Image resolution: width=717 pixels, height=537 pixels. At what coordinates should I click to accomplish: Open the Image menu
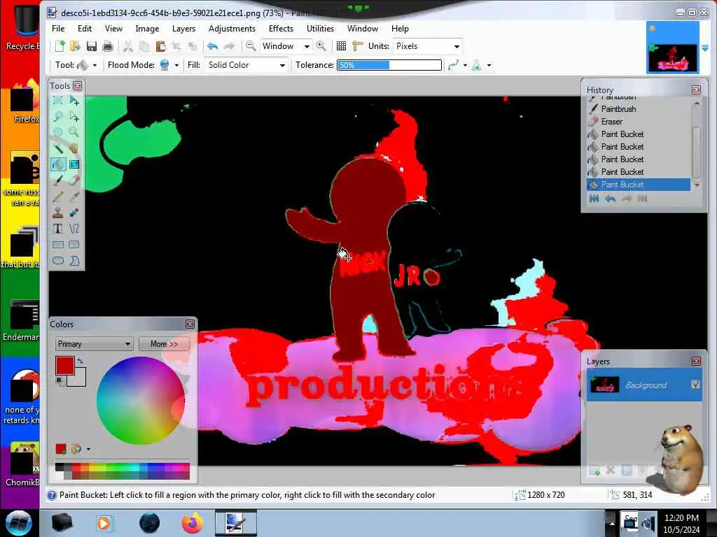pos(147,28)
